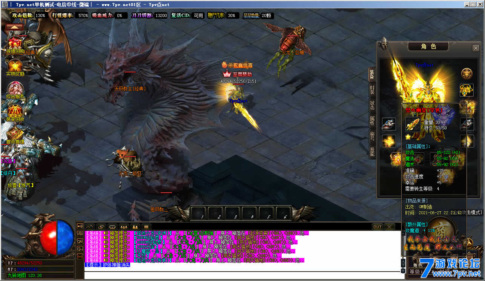Click the round lion medal equipment slot
485x281 pixels.
(467, 74)
